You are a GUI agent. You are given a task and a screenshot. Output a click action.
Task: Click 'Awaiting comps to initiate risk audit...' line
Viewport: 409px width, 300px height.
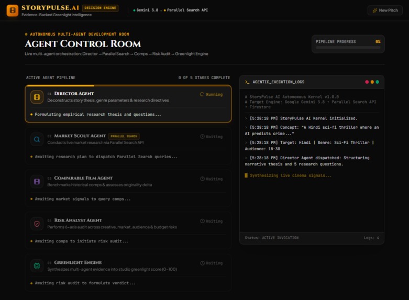pos(81,241)
